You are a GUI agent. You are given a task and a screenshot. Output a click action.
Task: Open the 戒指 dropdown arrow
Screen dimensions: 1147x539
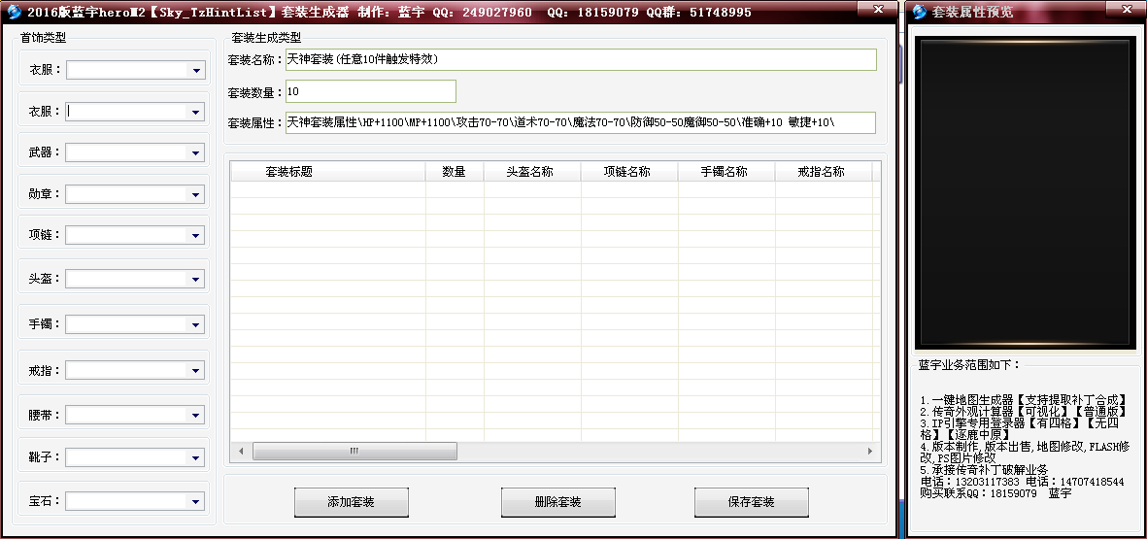195,371
